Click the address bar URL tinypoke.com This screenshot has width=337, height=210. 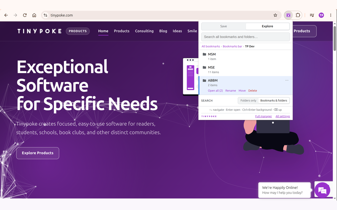click(x=62, y=15)
